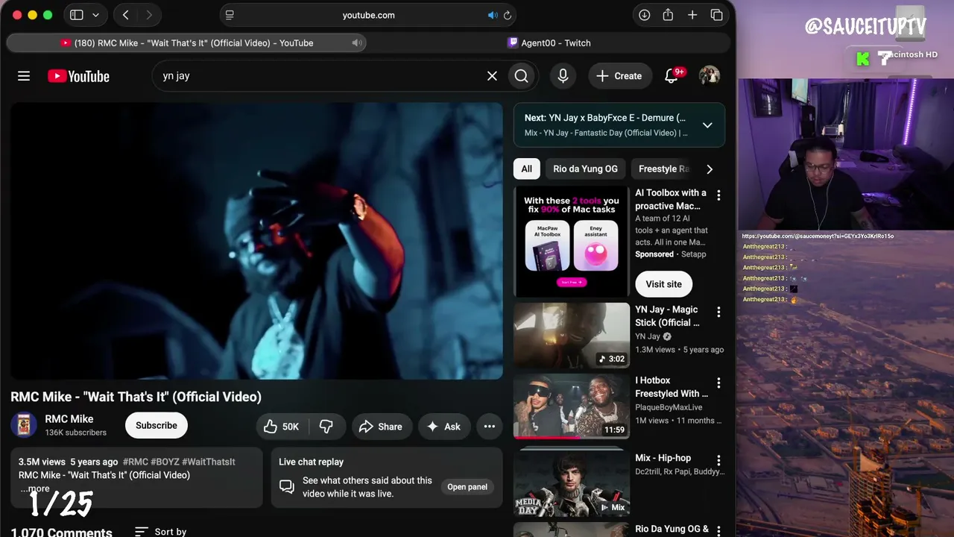
Task: Go forward in Safari history
Action: click(x=149, y=15)
